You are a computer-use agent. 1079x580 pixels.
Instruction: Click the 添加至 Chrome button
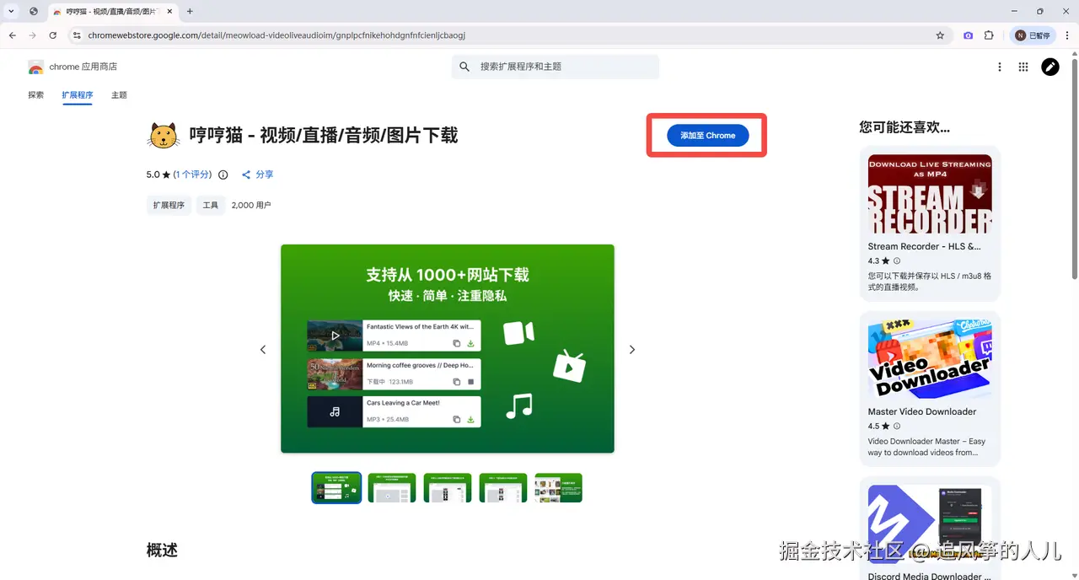click(x=707, y=135)
